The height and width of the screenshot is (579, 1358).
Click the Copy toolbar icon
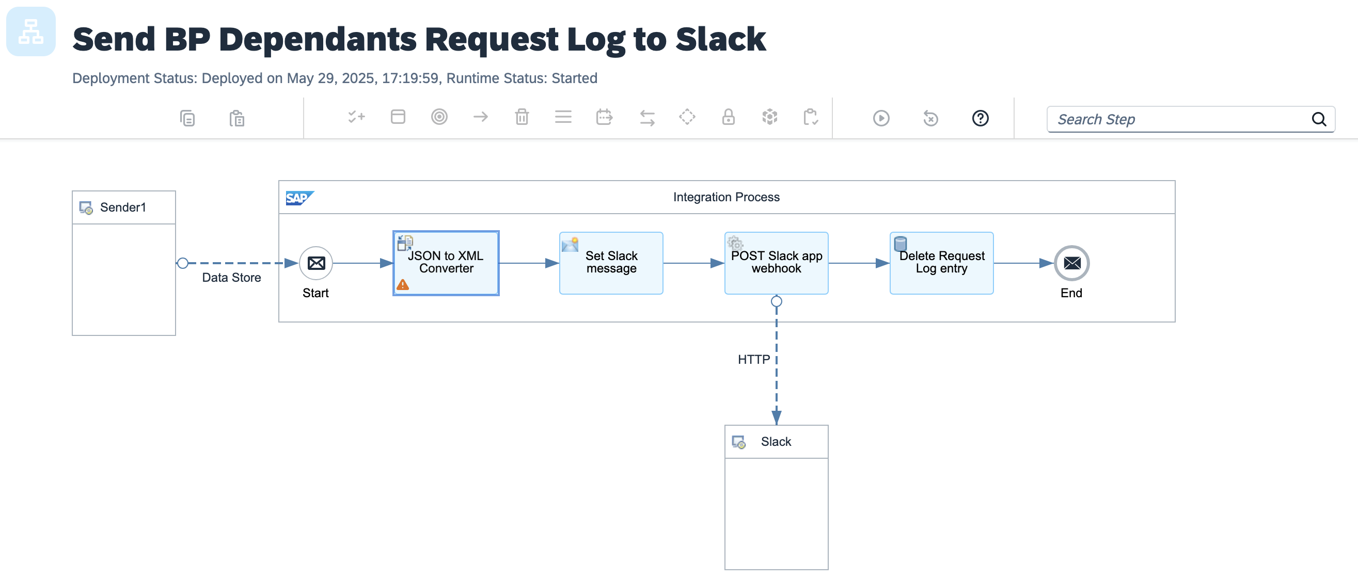click(187, 118)
